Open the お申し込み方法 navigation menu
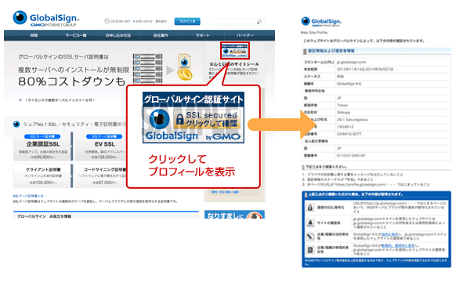 [117, 35]
